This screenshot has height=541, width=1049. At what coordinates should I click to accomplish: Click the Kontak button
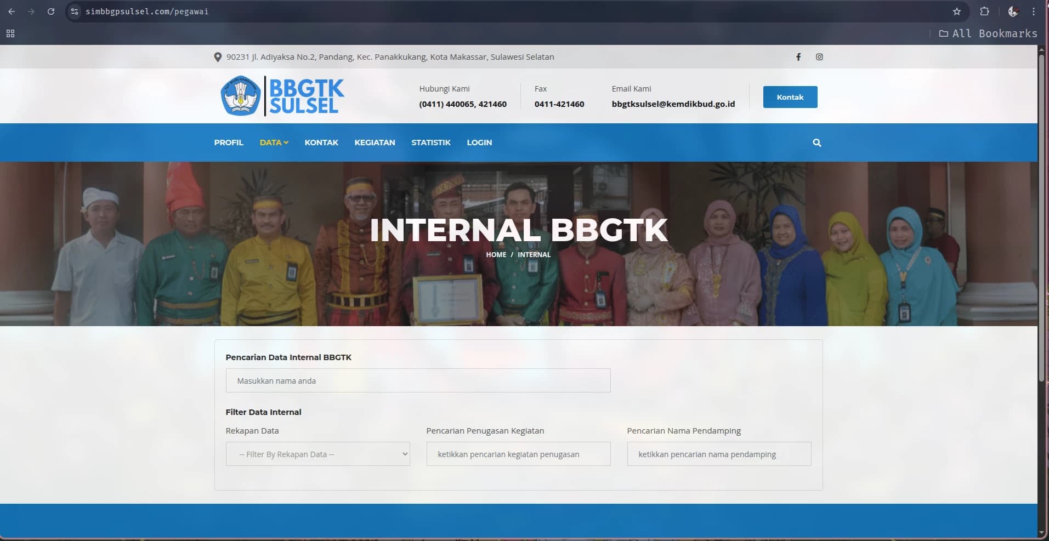pyautogui.click(x=790, y=96)
